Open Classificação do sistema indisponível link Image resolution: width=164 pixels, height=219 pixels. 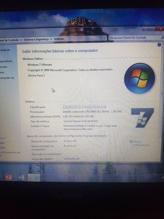coord(84,107)
